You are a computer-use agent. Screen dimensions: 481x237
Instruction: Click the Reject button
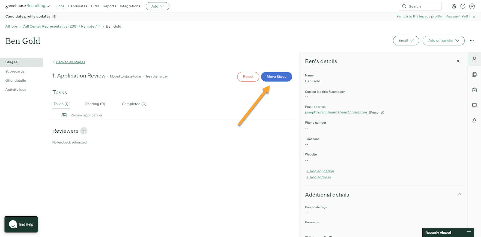pyautogui.click(x=248, y=77)
